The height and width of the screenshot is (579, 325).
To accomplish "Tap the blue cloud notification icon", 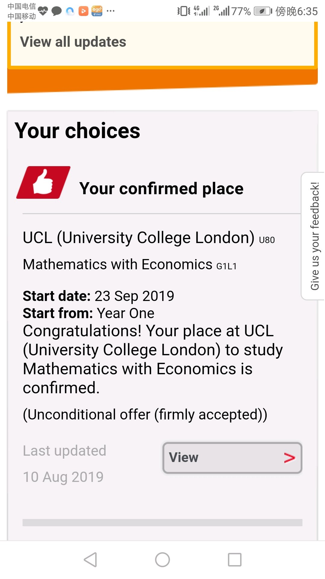I will pos(70,11).
